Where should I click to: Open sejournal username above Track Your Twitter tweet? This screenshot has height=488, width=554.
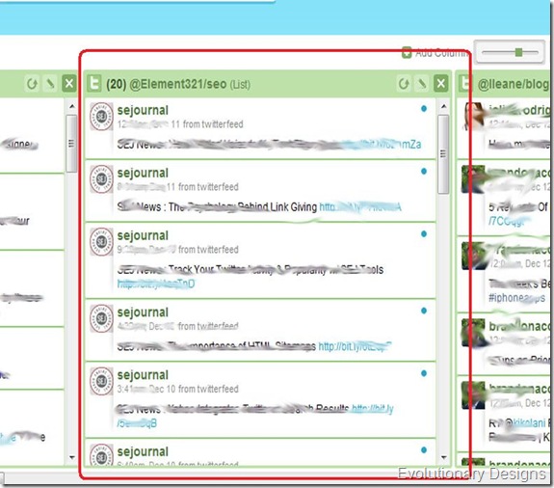point(143,235)
